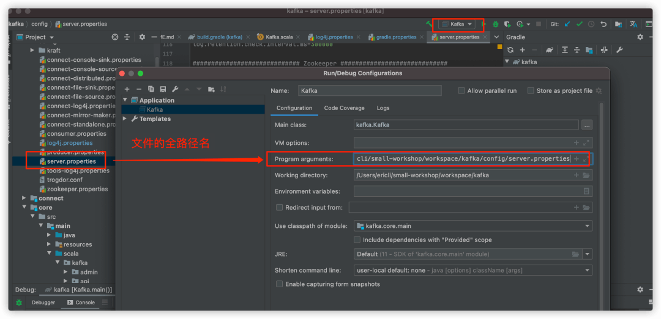661x319 pixels.
Task: Open Project panel gear settings
Action: click(x=142, y=37)
